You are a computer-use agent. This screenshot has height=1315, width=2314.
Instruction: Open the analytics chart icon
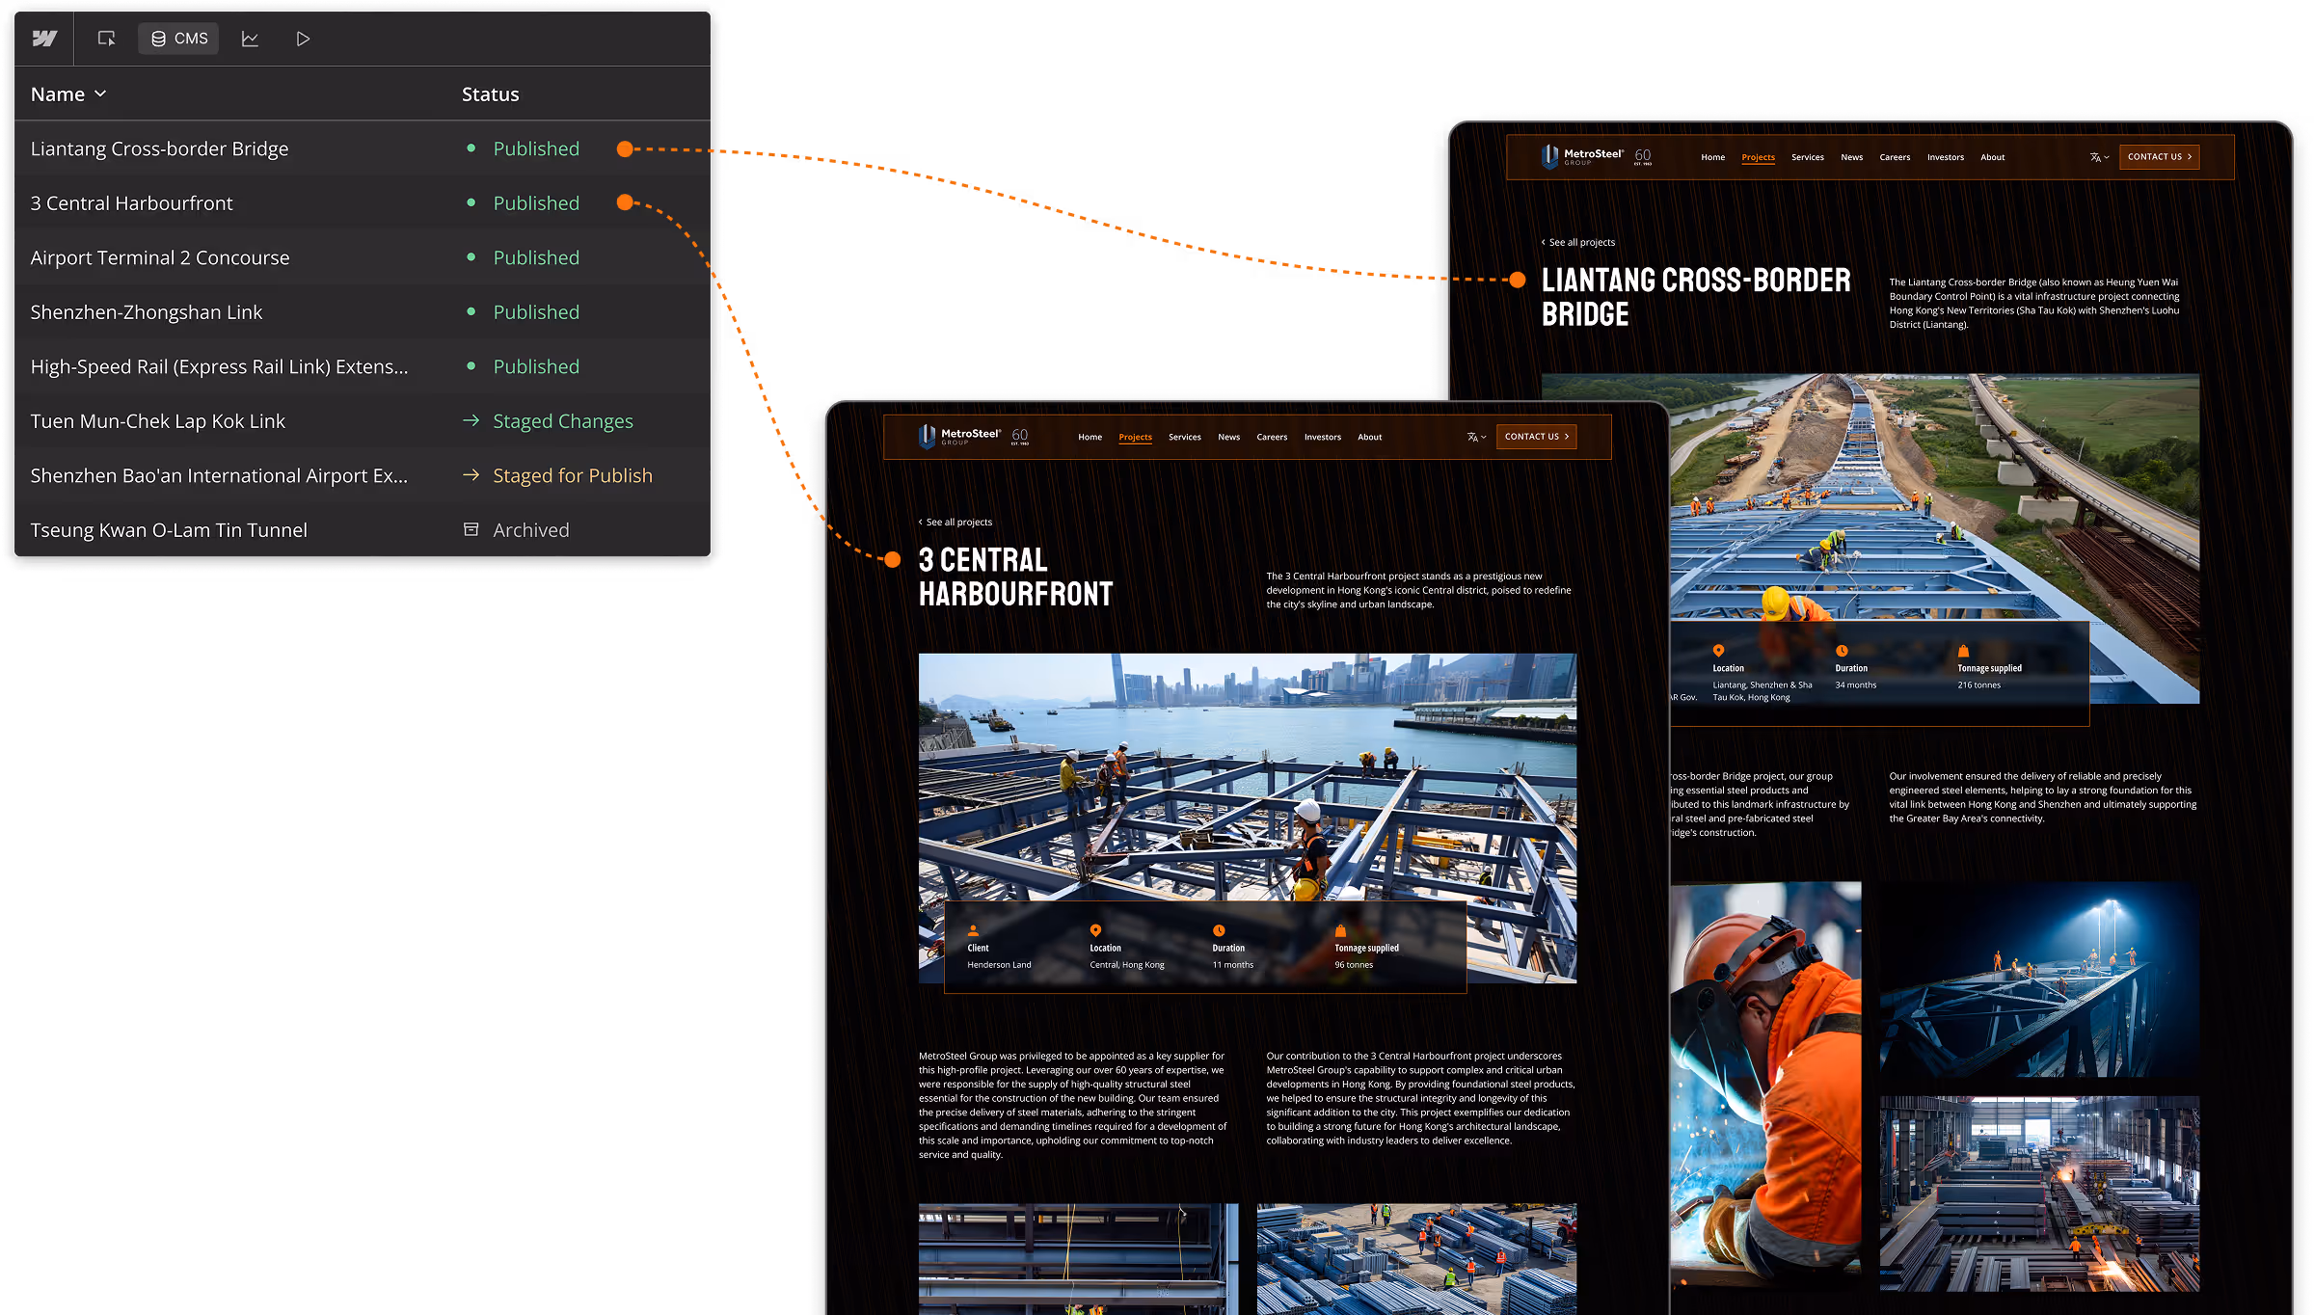[250, 39]
